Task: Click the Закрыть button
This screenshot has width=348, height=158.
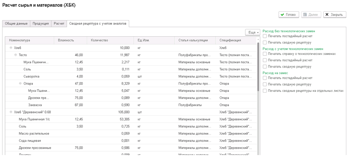Action: [x=335, y=15]
